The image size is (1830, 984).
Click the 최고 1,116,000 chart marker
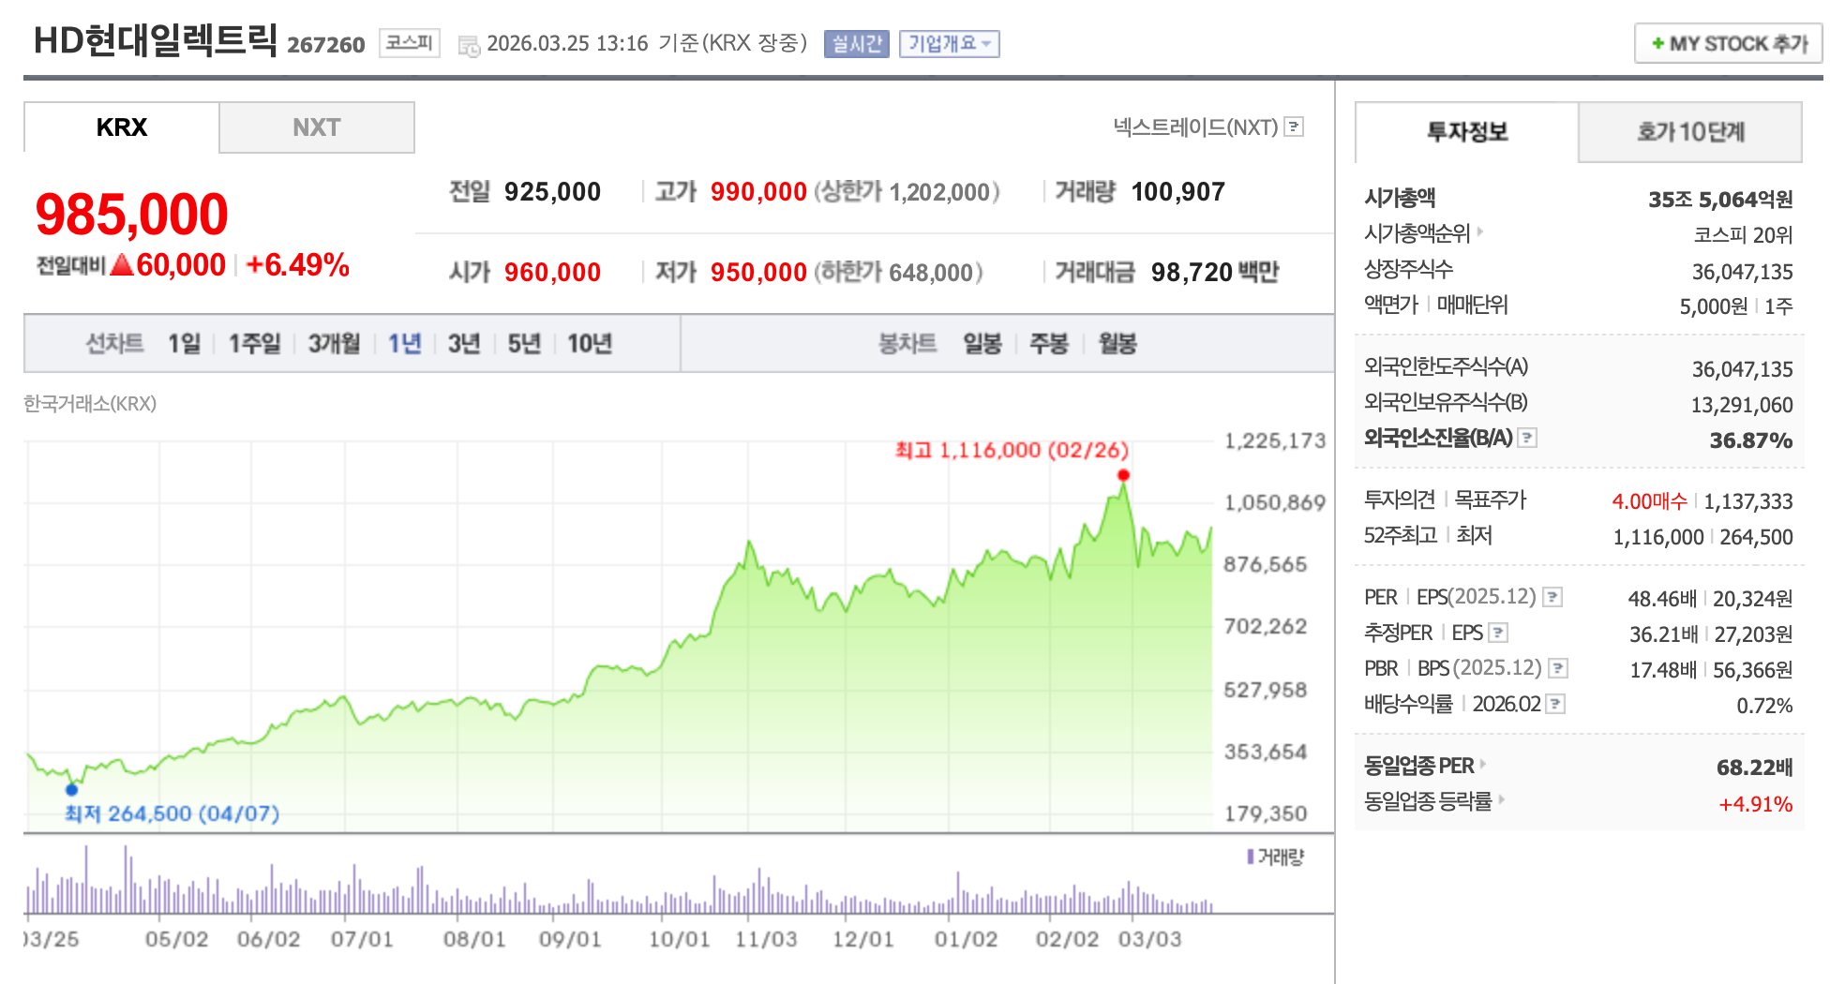tap(1123, 475)
